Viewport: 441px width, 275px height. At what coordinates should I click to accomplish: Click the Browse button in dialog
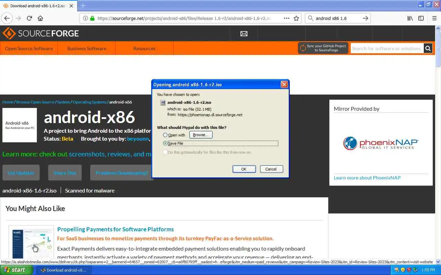click(201, 135)
